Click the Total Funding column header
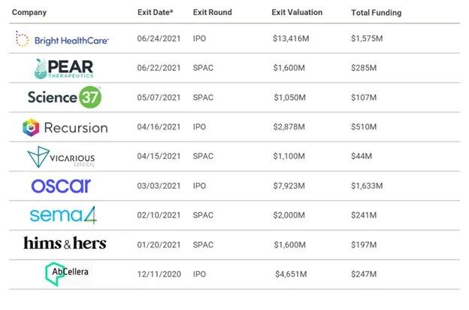Image resolution: width=469 pixels, height=310 pixels. (376, 13)
